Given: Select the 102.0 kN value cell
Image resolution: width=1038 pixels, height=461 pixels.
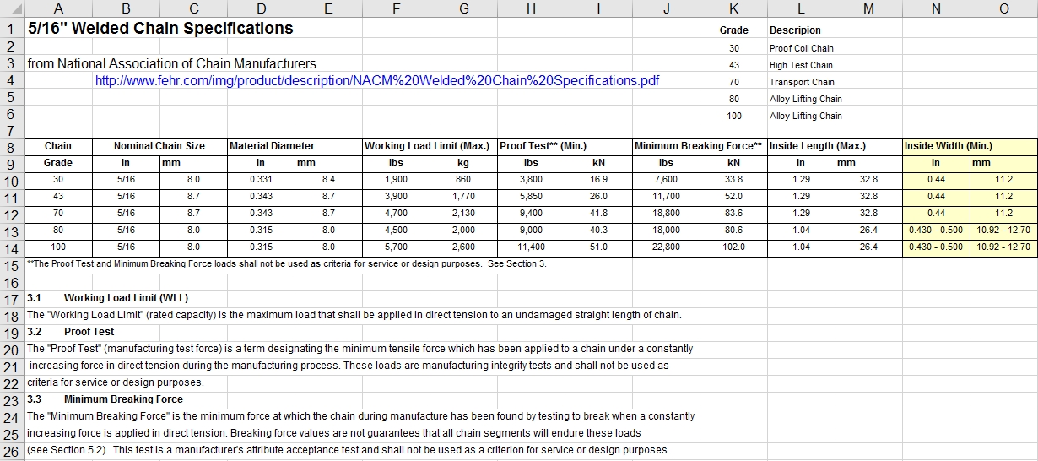Looking at the screenshot, I should coord(733,247).
